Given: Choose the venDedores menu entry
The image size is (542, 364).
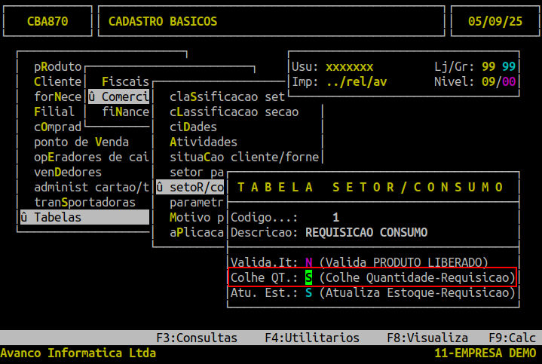Looking at the screenshot, I should click(68, 172).
